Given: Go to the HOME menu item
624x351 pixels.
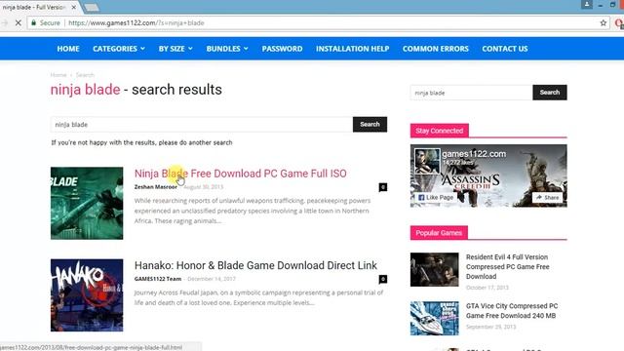Looking at the screenshot, I should click(68, 49).
